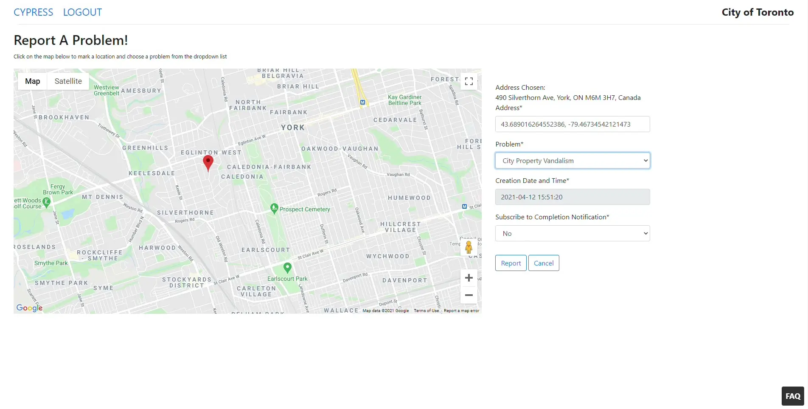Zoom out on the map

click(x=469, y=295)
